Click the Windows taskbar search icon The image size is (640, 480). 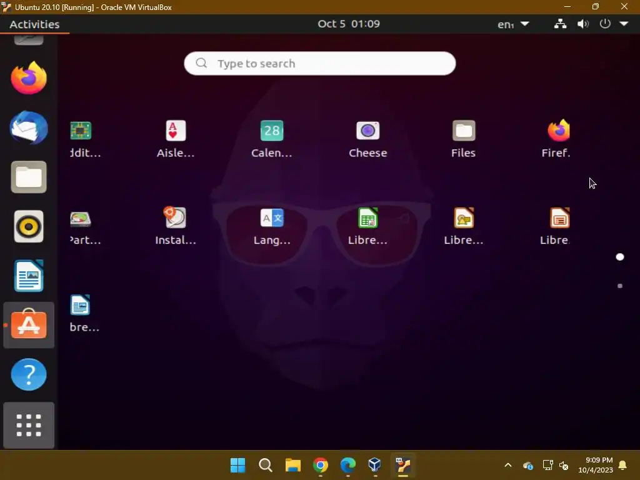click(x=265, y=465)
